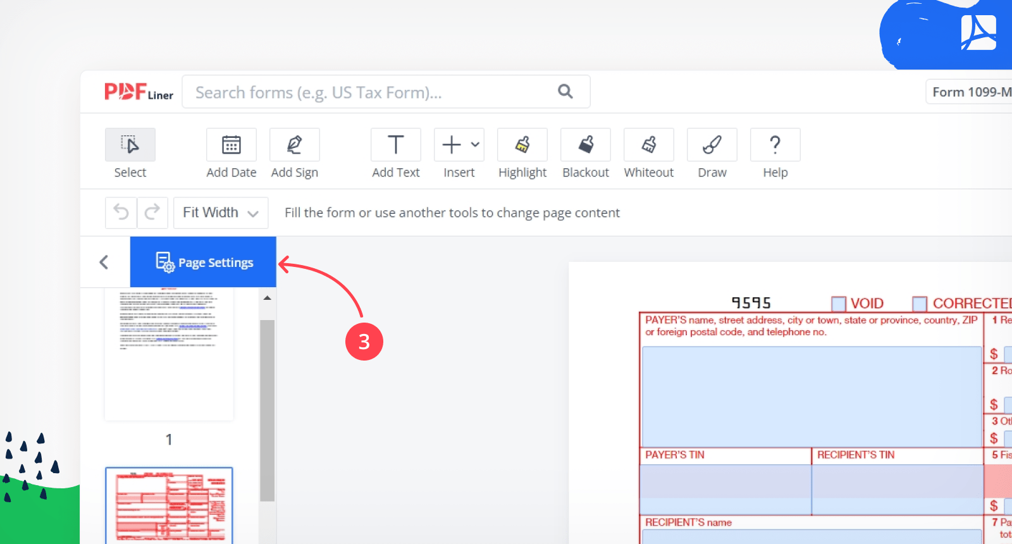Click the PDF icon in blue corner
The width and height of the screenshot is (1012, 544).
pos(978,33)
